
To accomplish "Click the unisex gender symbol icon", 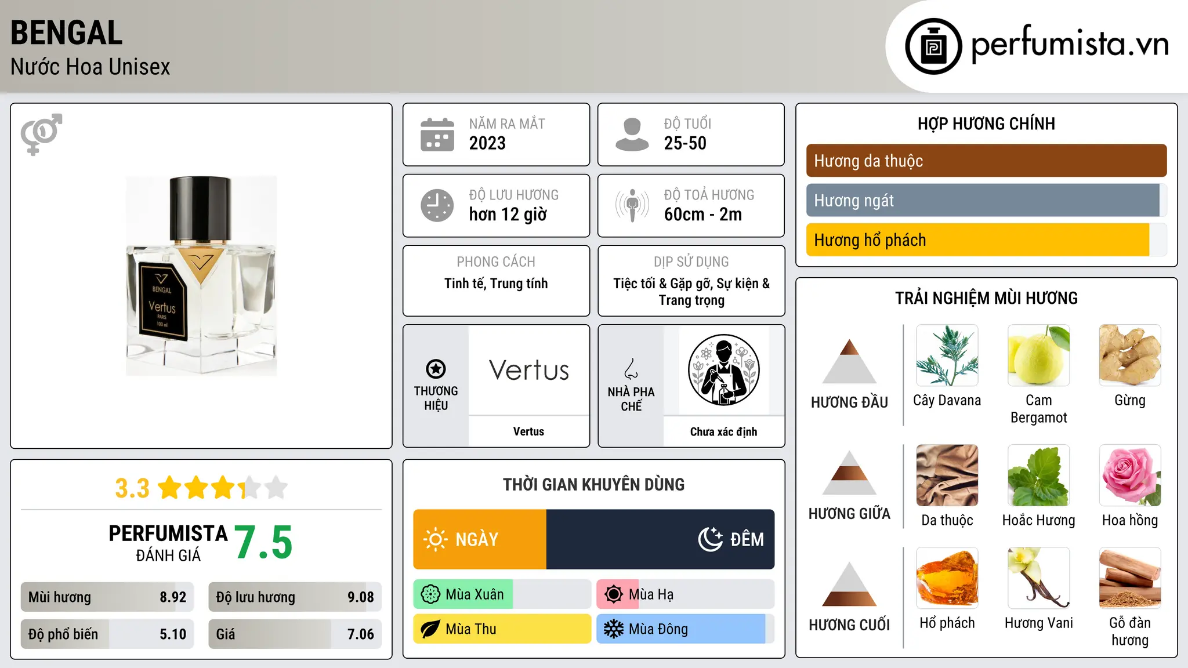I will [x=41, y=135].
